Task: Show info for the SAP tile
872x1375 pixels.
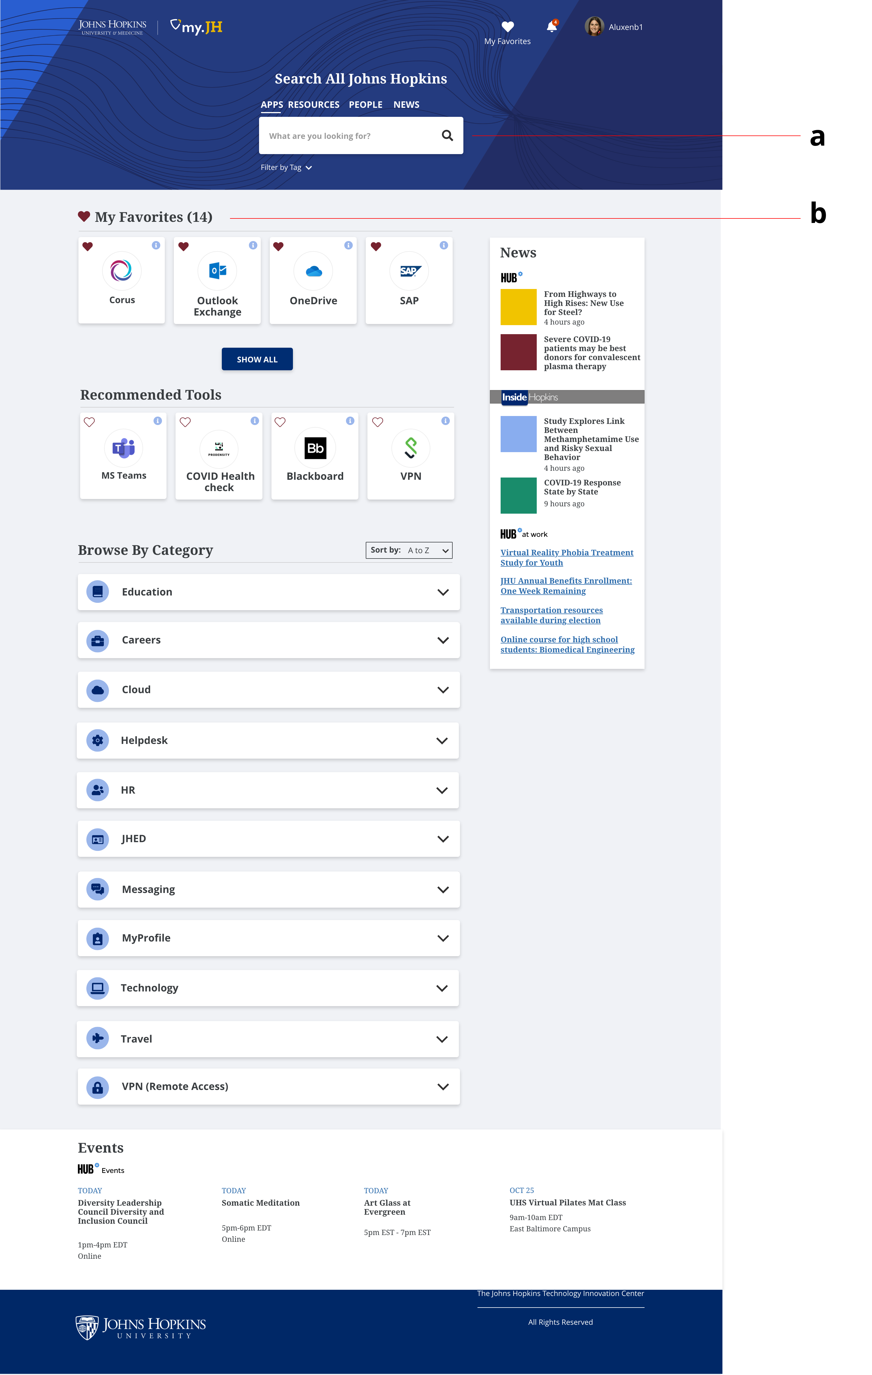Action: (444, 245)
